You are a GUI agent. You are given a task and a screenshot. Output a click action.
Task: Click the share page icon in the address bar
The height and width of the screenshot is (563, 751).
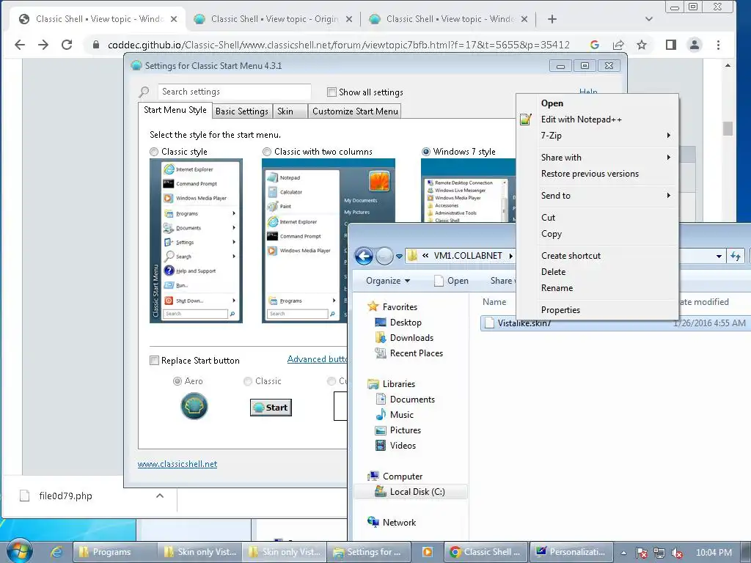(618, 45)
